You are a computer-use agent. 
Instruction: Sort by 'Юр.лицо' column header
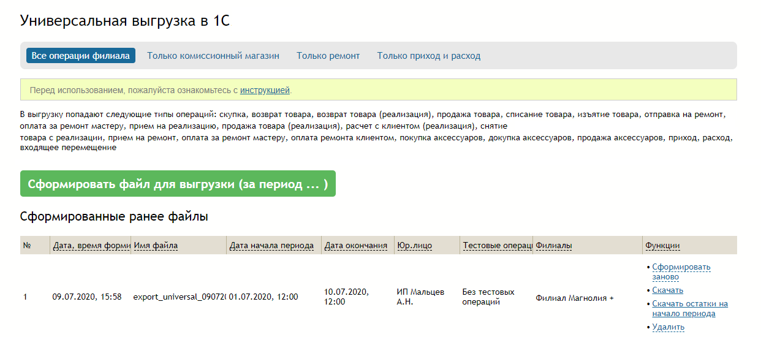[414, 246]
